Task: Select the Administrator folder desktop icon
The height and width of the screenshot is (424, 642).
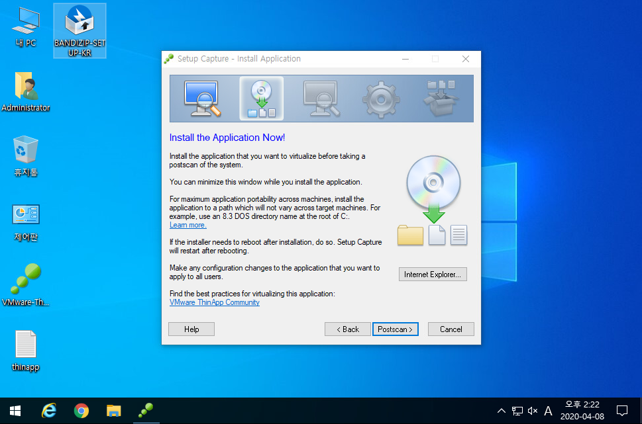Action: pyautogui.click(x=25, y=91)
